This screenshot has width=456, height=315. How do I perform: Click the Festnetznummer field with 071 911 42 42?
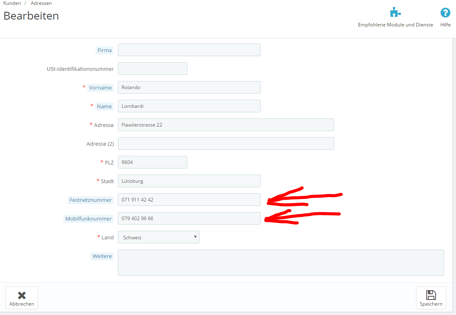(189, 199)
